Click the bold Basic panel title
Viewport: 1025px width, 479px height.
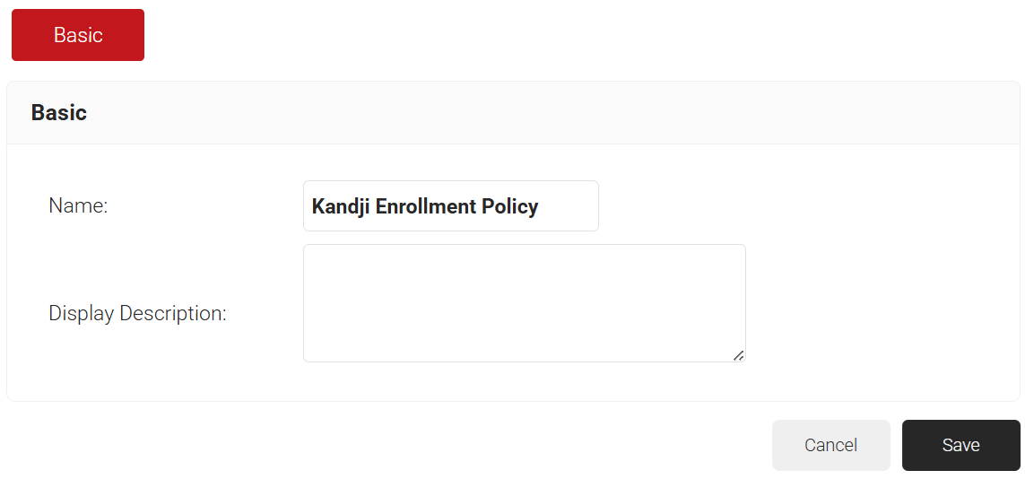59,113
